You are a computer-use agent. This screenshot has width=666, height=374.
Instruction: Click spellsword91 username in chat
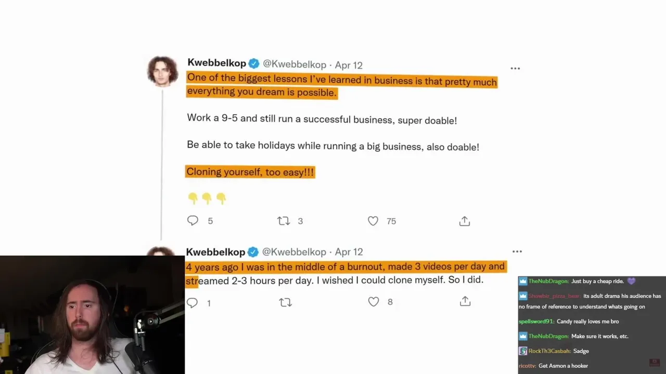pyautogui.click(x=536, y=322)
